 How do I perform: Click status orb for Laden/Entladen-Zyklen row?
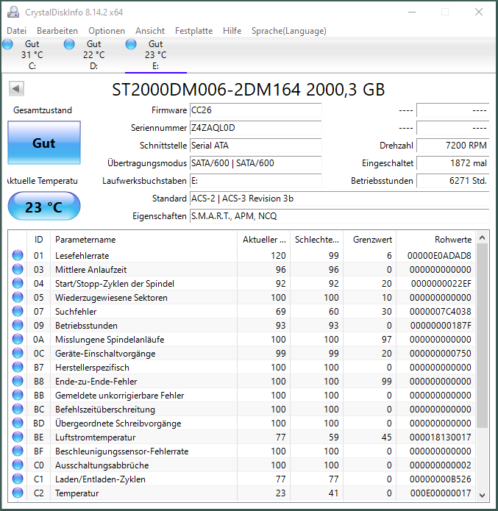18,479
